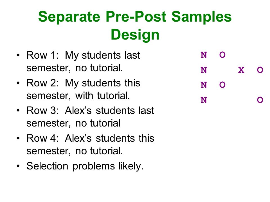Click the purple X in the diagram
270x202 pixels.
coord(241,70)
